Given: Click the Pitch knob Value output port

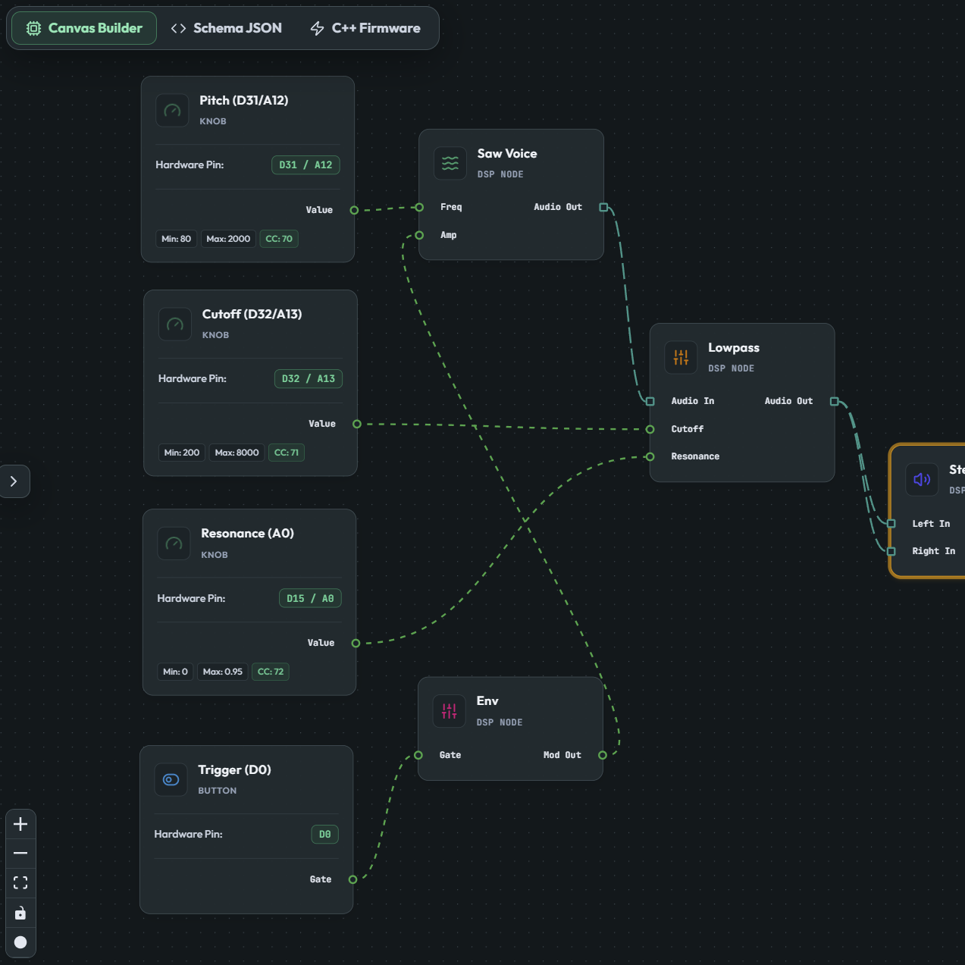Looking at the screenshot, I should click(x=354, y=210).
